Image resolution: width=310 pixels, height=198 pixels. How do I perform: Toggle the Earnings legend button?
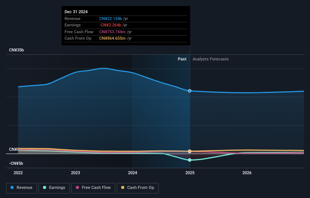tap(54, 188)
